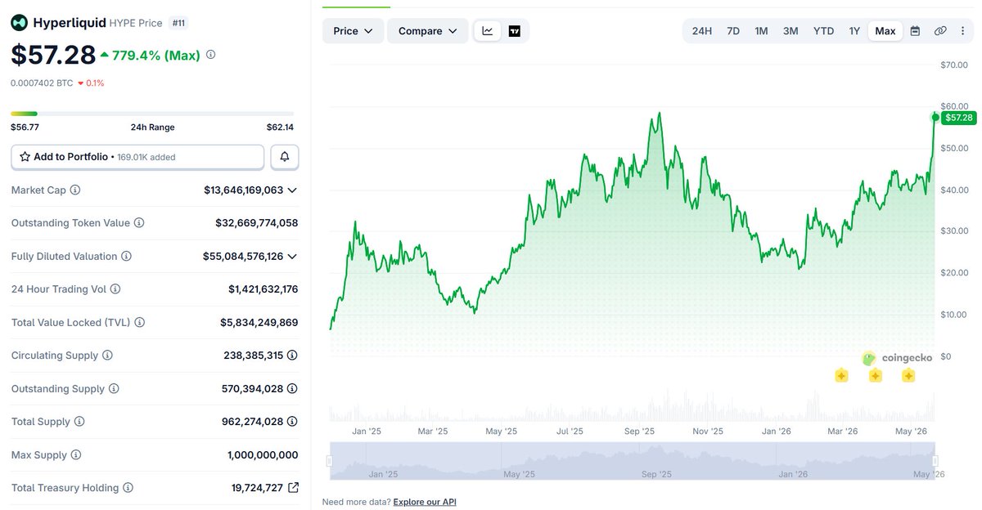982x510 pixels.
Task: Click the 24h Range progress bar
Action: pyautogui.click(x=152, y=114)
